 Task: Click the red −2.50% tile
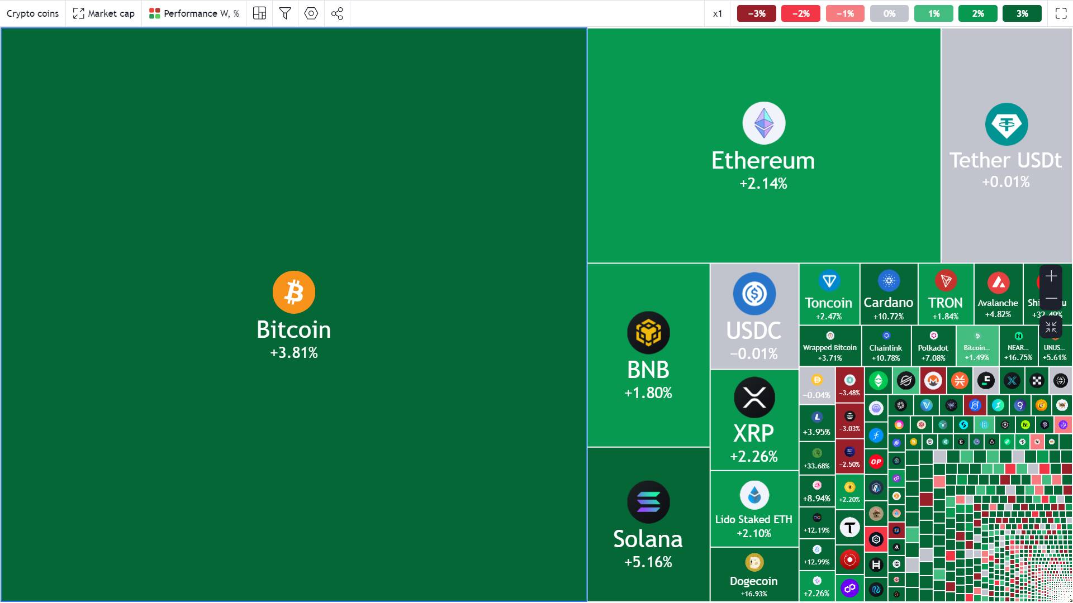pos(849,456)
